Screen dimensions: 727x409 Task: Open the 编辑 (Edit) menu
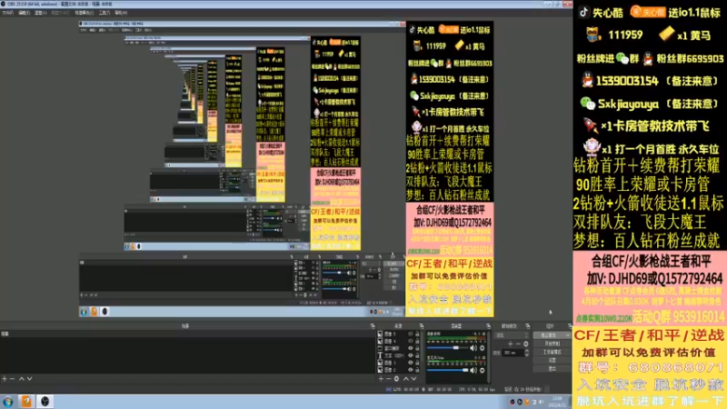point(25,13)
